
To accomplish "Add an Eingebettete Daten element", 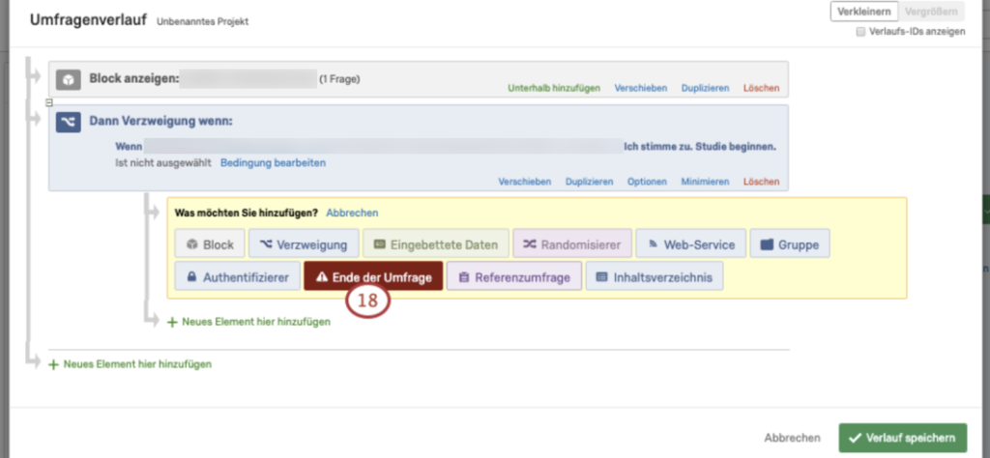I will point(436,244).
